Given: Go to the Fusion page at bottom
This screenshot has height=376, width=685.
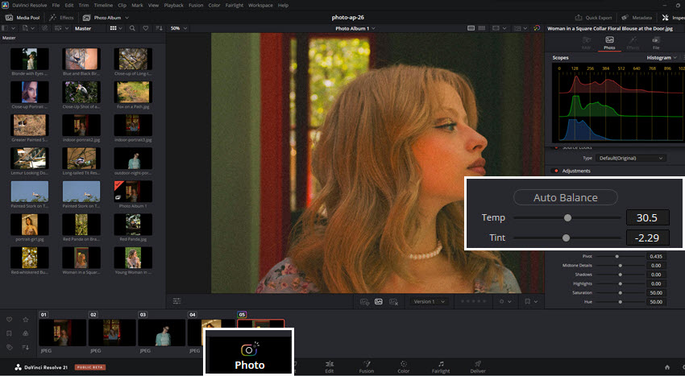Looking at the screenshot, I should [x=367, y=367].
